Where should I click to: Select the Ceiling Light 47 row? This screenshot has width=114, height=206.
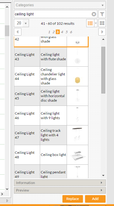coord(51,135)
